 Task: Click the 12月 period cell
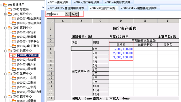point(101,94)
